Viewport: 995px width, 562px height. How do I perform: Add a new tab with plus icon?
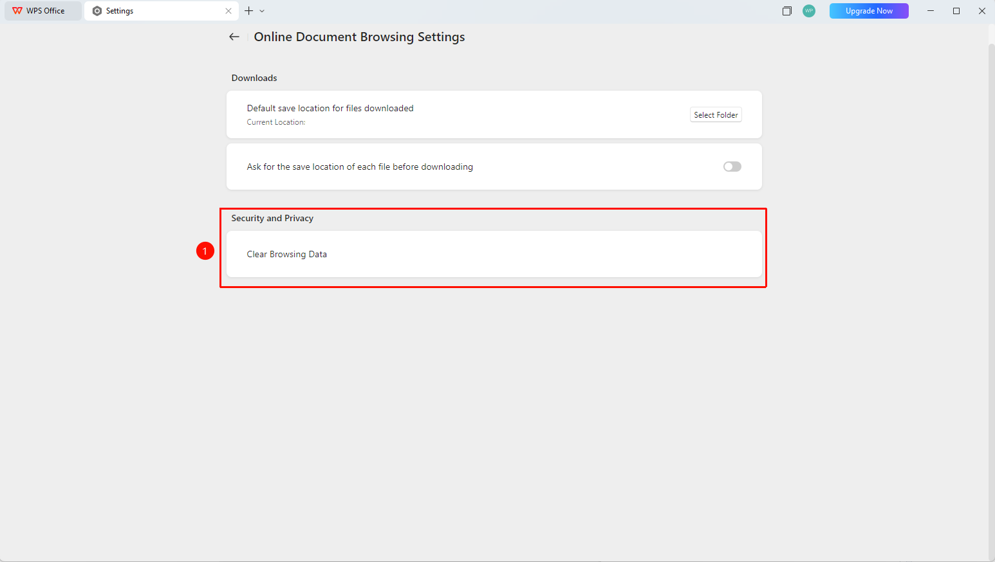coord(249,11)
